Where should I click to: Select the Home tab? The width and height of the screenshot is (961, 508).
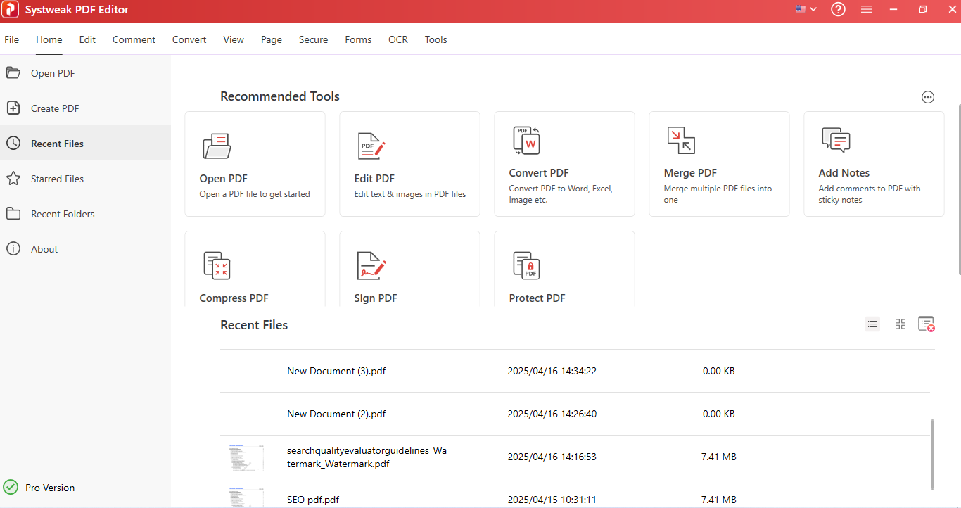click(x=49, y=39)
